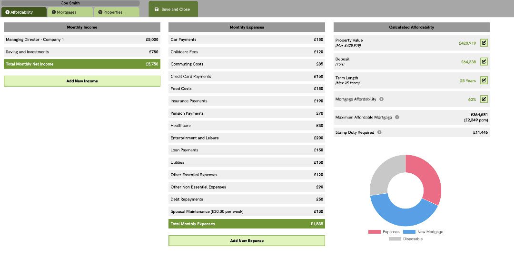Open the Deposit edit icon
Screen dimensions: 514x278
(x=484, y=61)
